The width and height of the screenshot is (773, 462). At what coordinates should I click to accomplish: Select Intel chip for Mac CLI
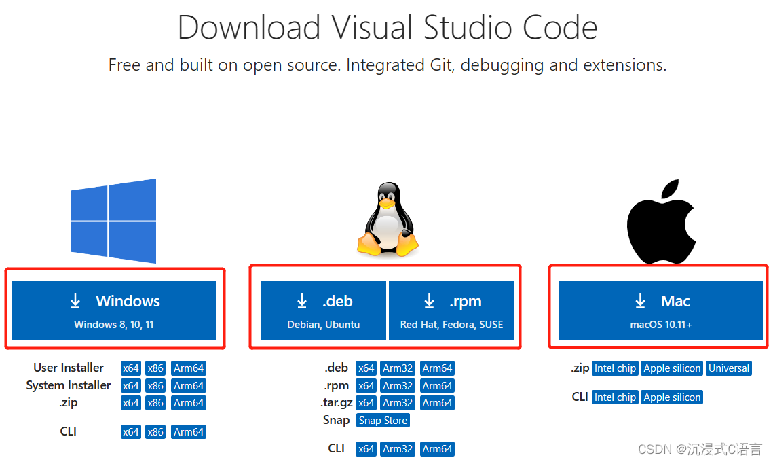616,397
